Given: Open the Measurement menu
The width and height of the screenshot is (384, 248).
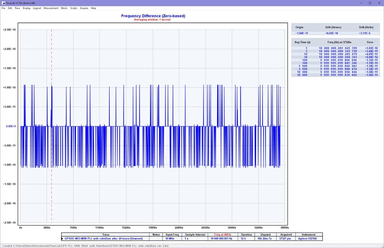Looking at the screenshot, I should pyautogui.click(x=51, y=8).
